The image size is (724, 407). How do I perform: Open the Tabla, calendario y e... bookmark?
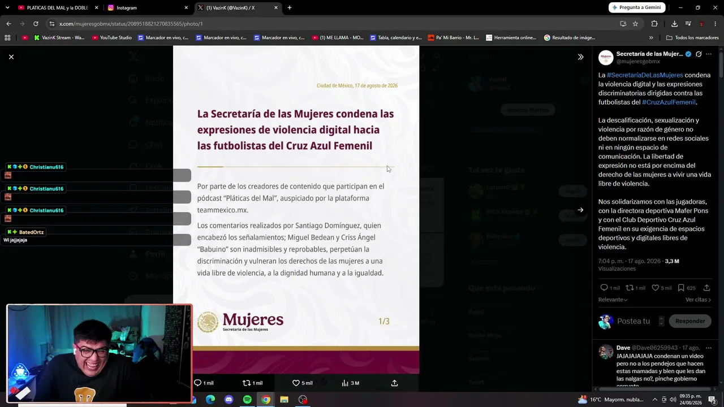tap(396, 38)
